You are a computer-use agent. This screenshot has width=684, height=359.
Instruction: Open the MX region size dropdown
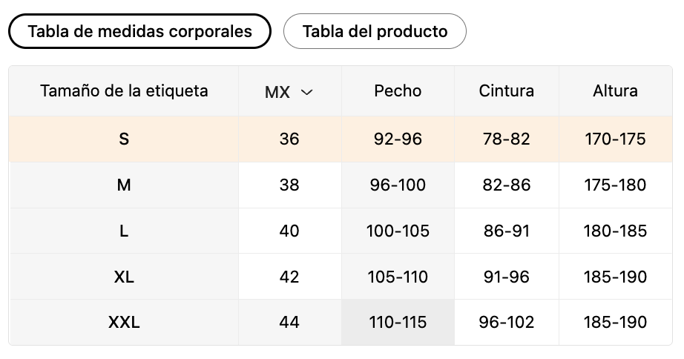point(289,91)
